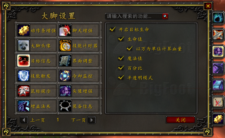
Task: Open the 界面调整 category
Action: (x=79, y=61)
